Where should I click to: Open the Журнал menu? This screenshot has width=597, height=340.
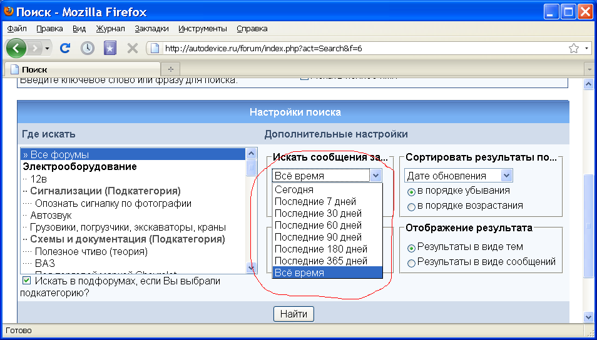click(110, 29)
